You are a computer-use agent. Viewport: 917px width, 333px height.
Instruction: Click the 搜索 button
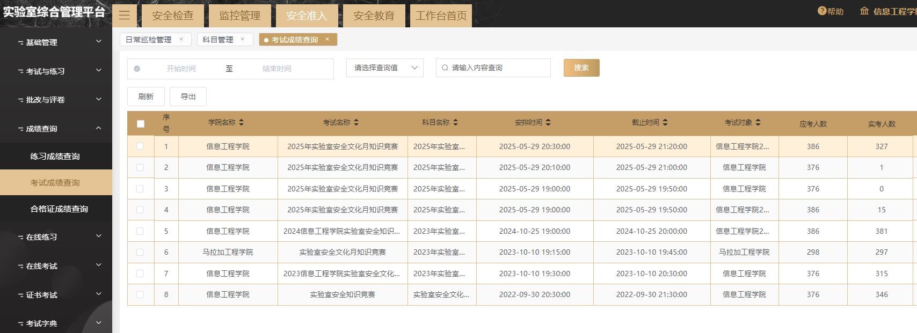[x=581, y=68]
